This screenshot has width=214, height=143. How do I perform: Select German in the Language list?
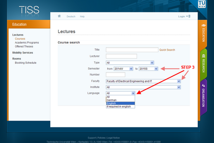point(121,100)
